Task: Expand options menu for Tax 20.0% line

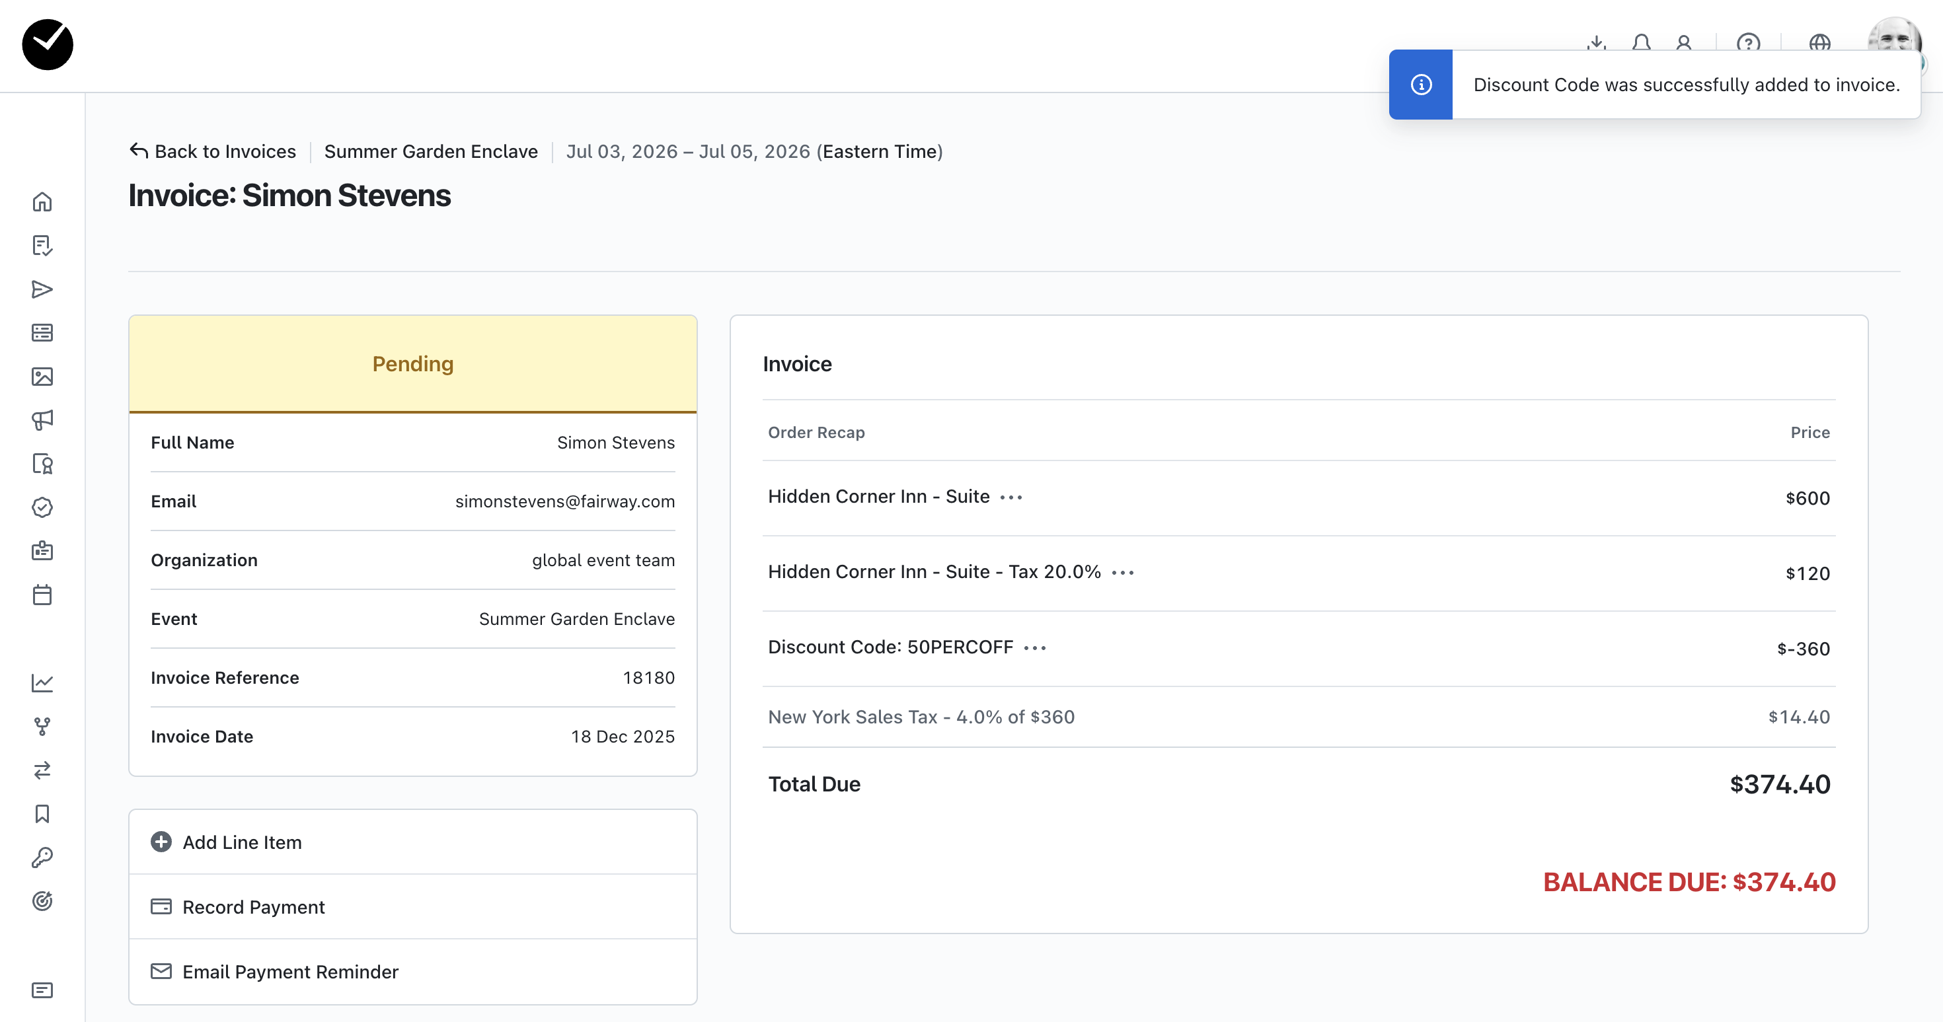Action: point(1122,573)
